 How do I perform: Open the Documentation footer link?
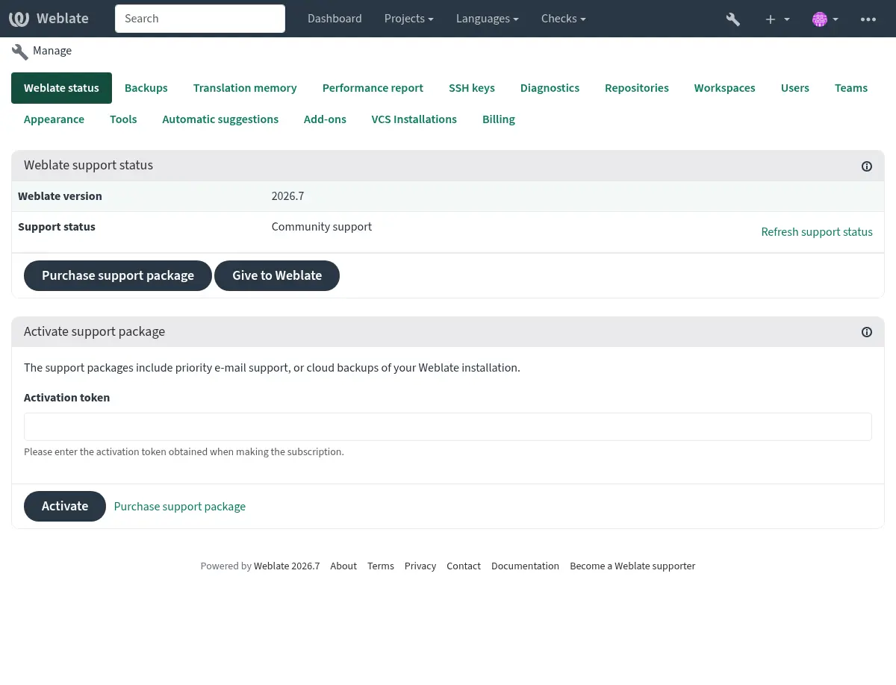(525, 566)
